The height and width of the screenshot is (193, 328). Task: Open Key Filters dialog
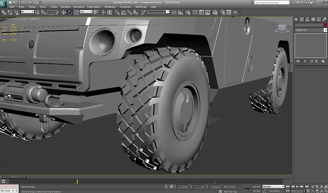pos(276,191)
